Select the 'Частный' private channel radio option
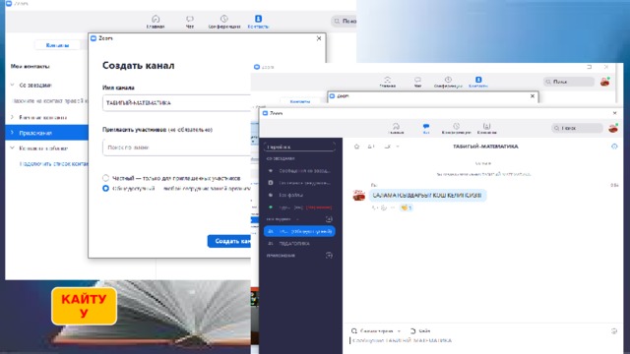 (105, 178)
